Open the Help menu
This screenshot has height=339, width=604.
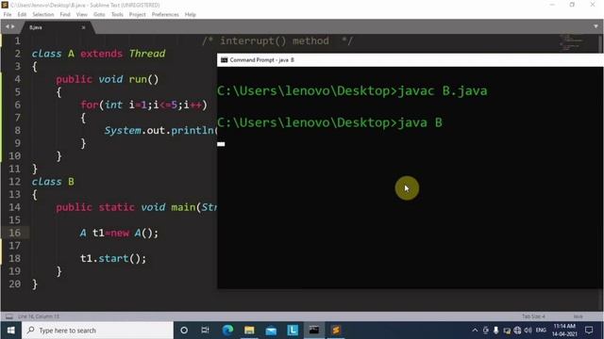pyautogui.click(x=191, y=15)
